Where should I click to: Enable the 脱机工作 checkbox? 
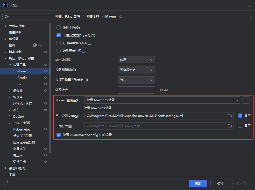tap(59, 28)
